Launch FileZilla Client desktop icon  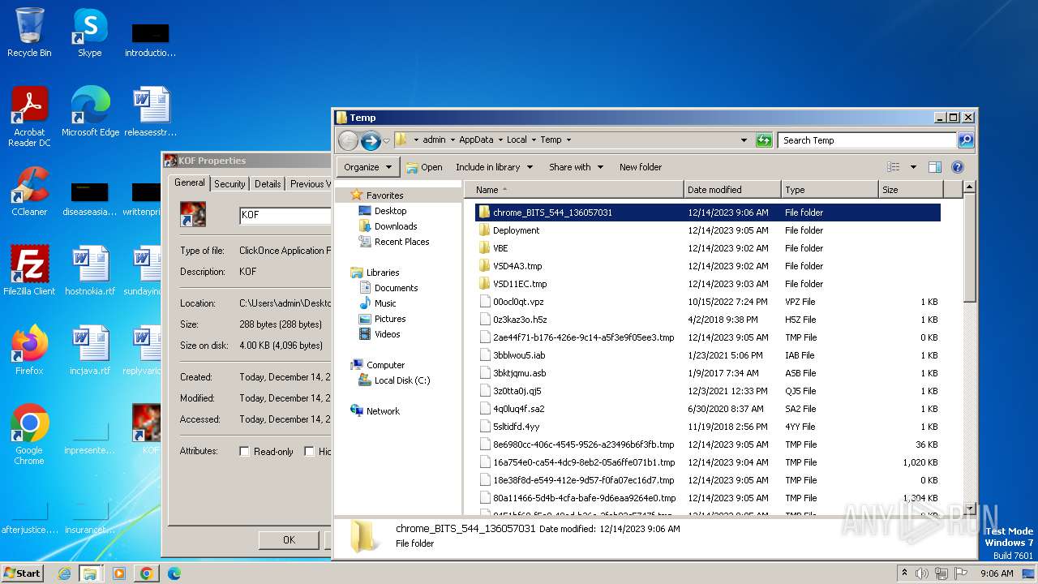click(x=29, y=271)
